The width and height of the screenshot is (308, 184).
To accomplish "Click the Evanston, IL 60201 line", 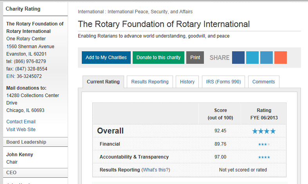I will coord(26,54).
